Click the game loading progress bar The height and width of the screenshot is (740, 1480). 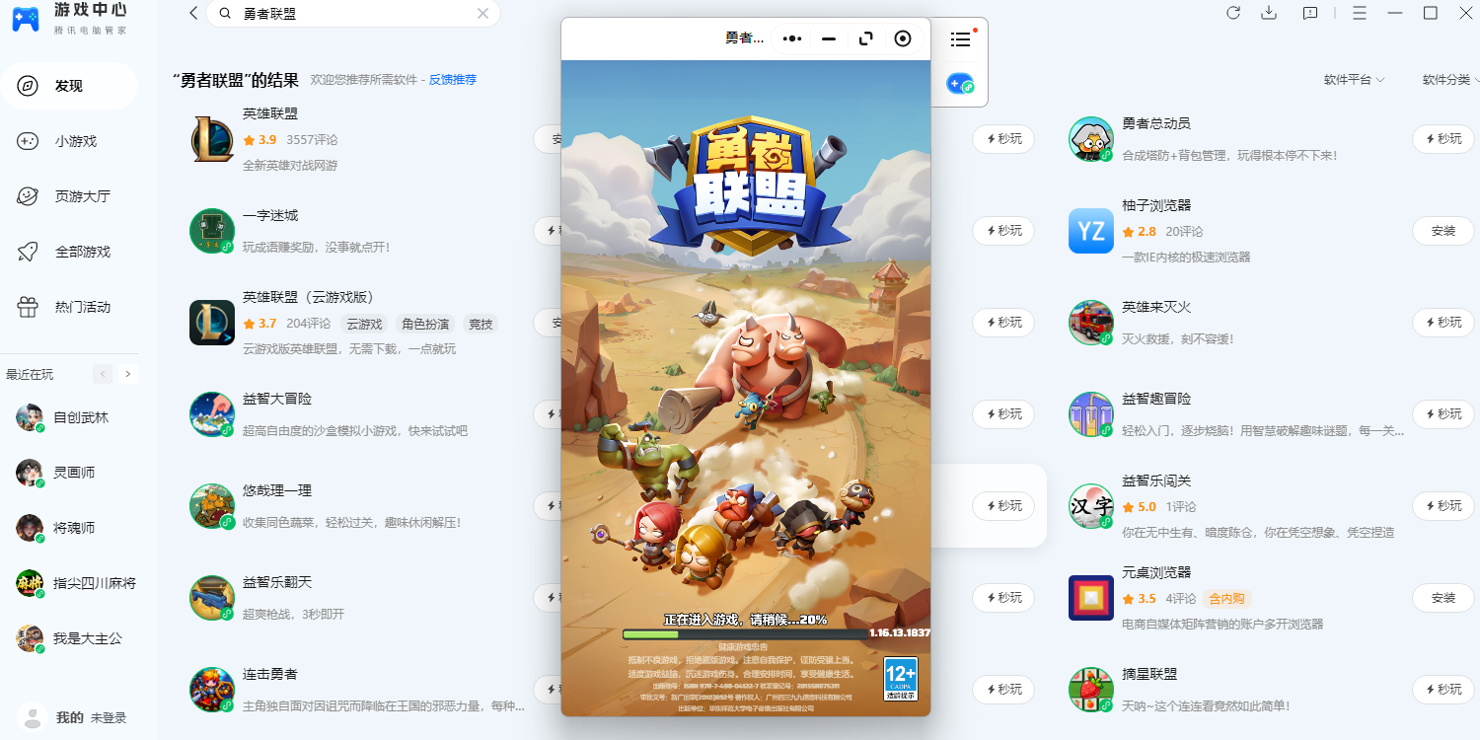coord(746,634)
